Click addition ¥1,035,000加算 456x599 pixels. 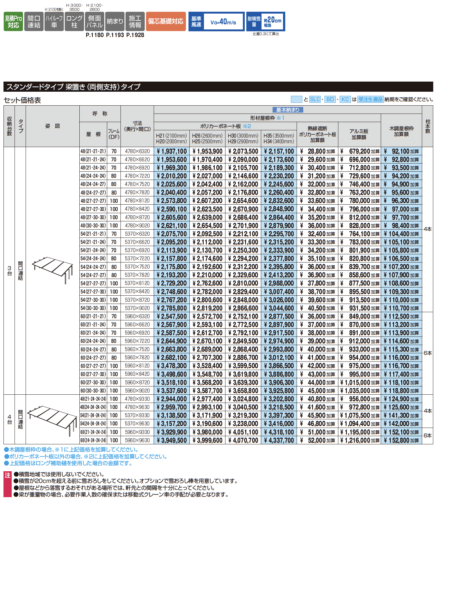[x=360, y=391]
